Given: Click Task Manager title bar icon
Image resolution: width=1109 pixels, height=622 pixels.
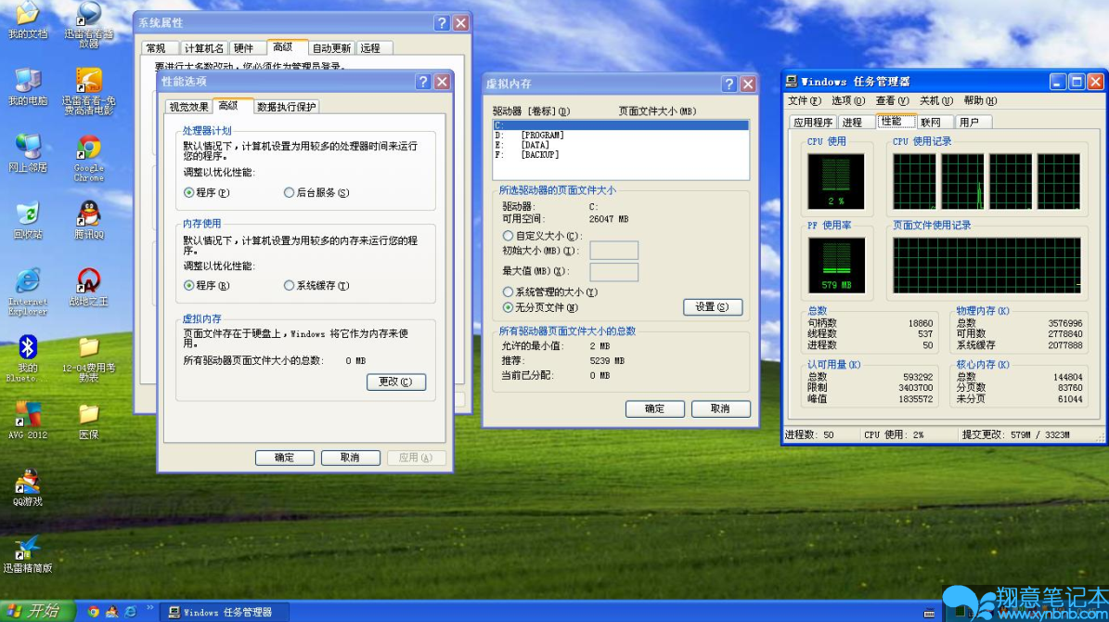Looking at the screenshot, I should coord(792,82).
